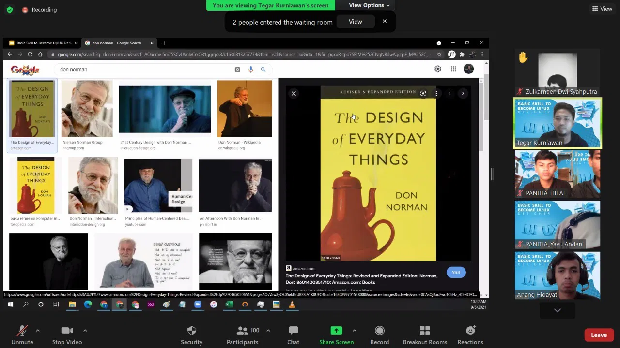Open the Chat panel
620x348 pixels.
click(x=293, y=331)
